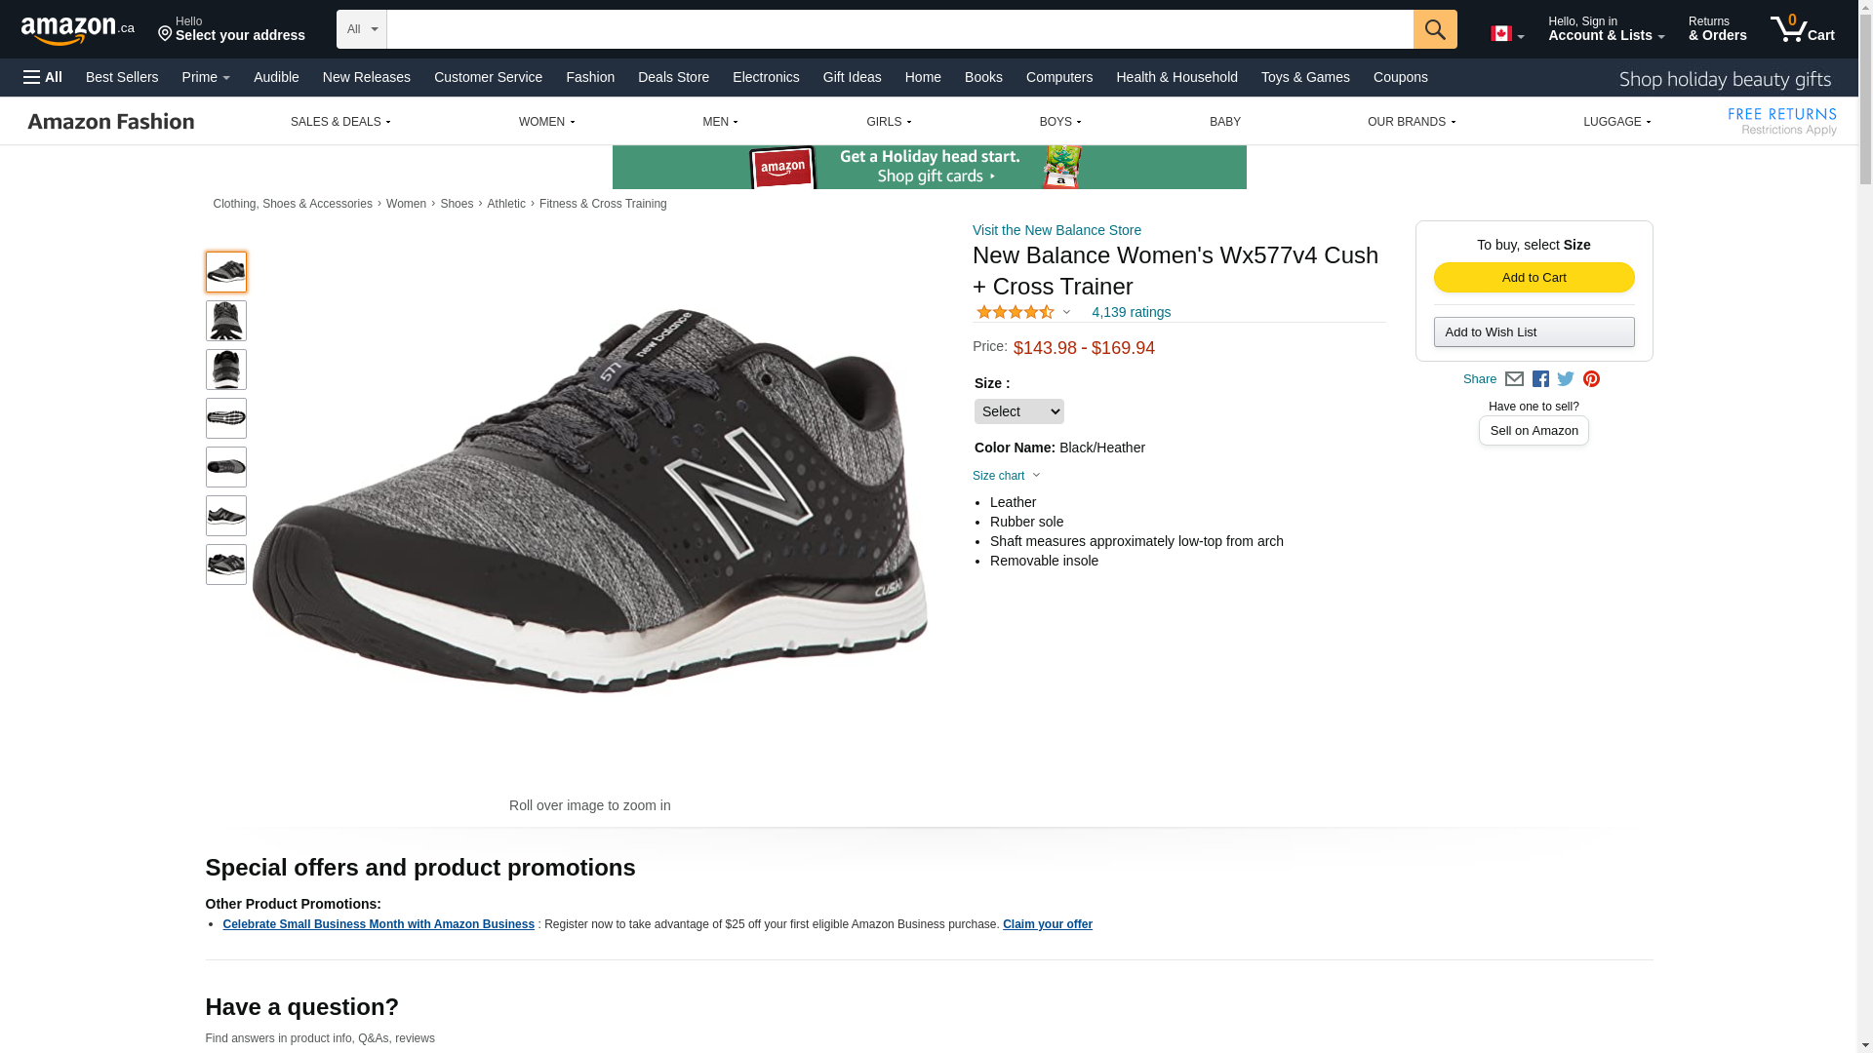Click the Amazon.ca logo
The image size is (1873, 1053).
(78, 30)
